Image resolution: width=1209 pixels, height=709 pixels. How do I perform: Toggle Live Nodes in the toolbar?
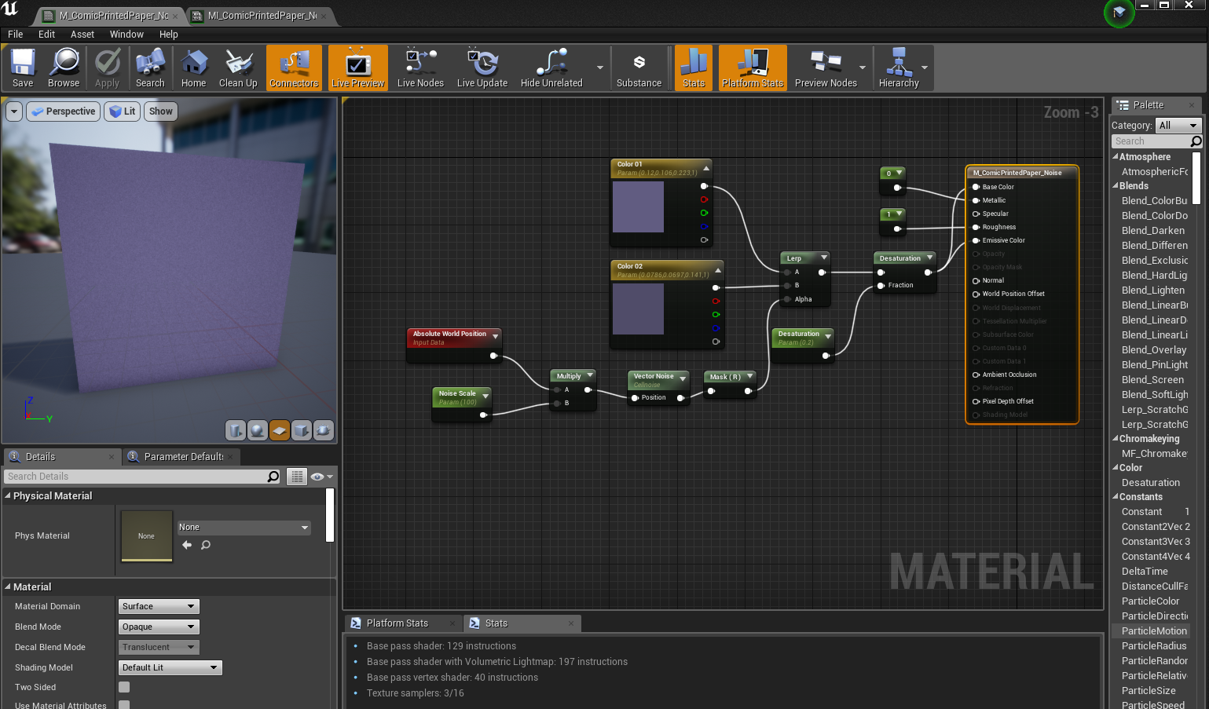pyautogui.click(x=420, y=68)
